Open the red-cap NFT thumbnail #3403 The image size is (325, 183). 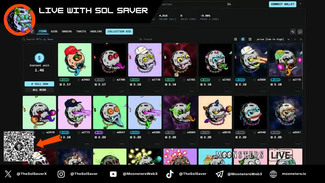(75, 60)
